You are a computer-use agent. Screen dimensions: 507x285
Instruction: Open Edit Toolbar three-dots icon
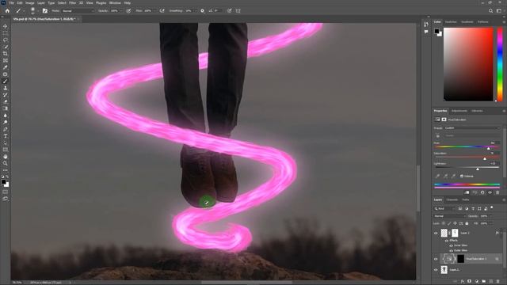(x=6, y=170)
